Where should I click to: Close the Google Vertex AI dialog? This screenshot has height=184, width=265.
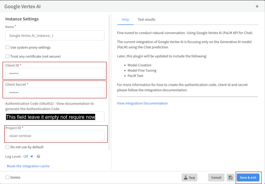click(256, 6)
